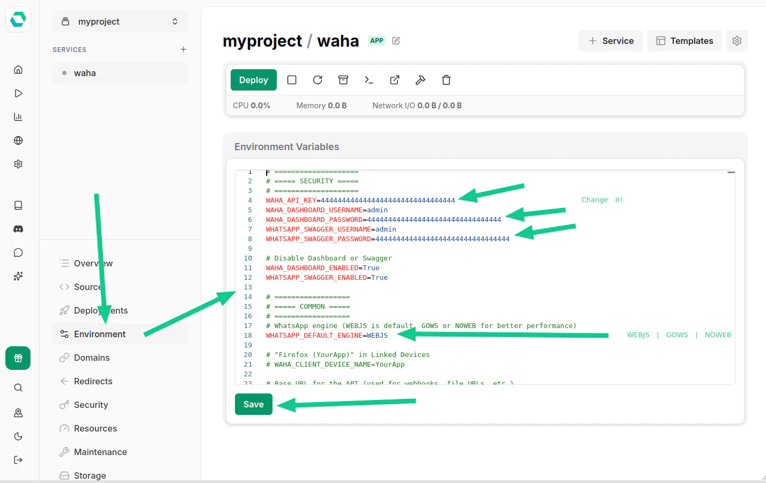Select the Resources section
The image size is (766, 483).
95,428
